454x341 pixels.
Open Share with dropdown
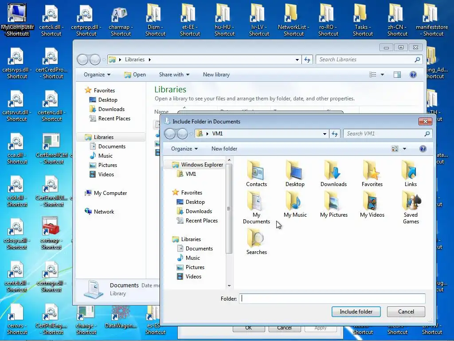[174, 75]
